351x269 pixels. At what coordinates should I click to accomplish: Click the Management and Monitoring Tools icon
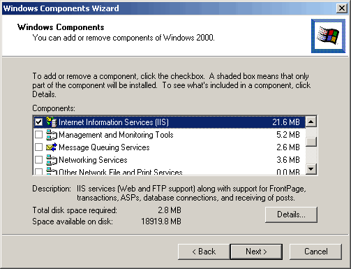pyautogui.click(x=52, y=135)
